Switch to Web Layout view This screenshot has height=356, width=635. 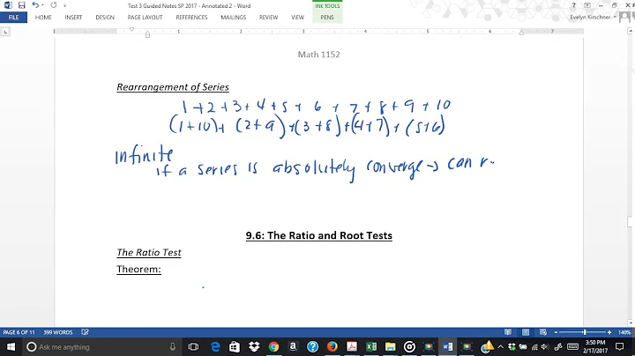pos(543,332)
